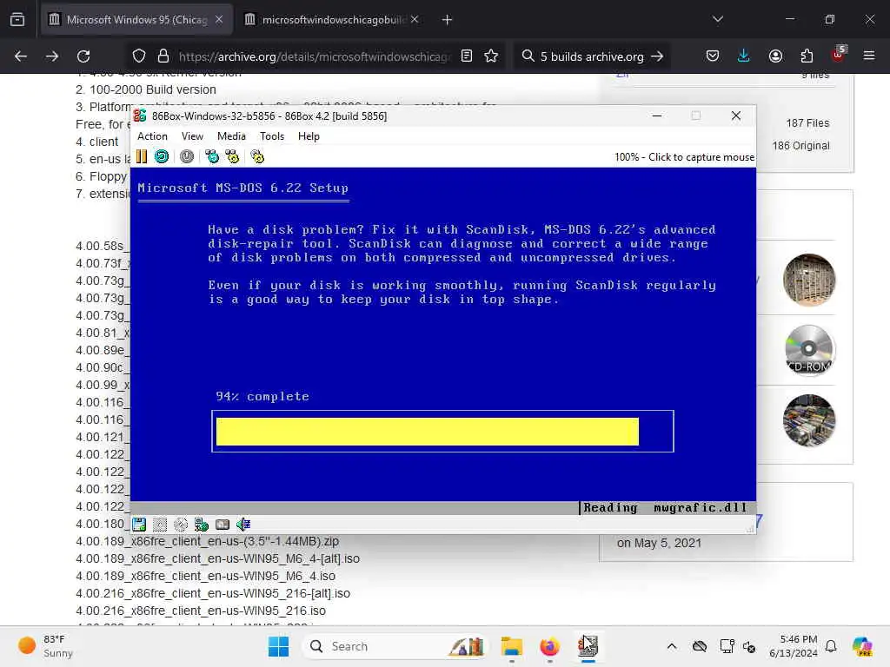Bookmark this page with the star icon

click(491, 56)
